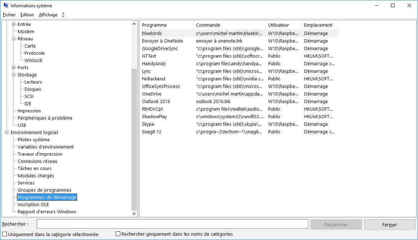The width and height of the screenshot is (418, 240).
Task: Expand the Entrée tree node
Action: pyautogui.click(x=14, y=25)
